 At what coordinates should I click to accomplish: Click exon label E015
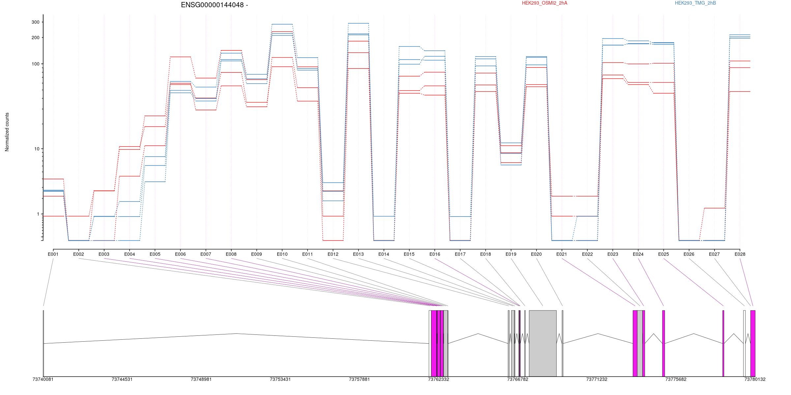click(x=409, y=254)
